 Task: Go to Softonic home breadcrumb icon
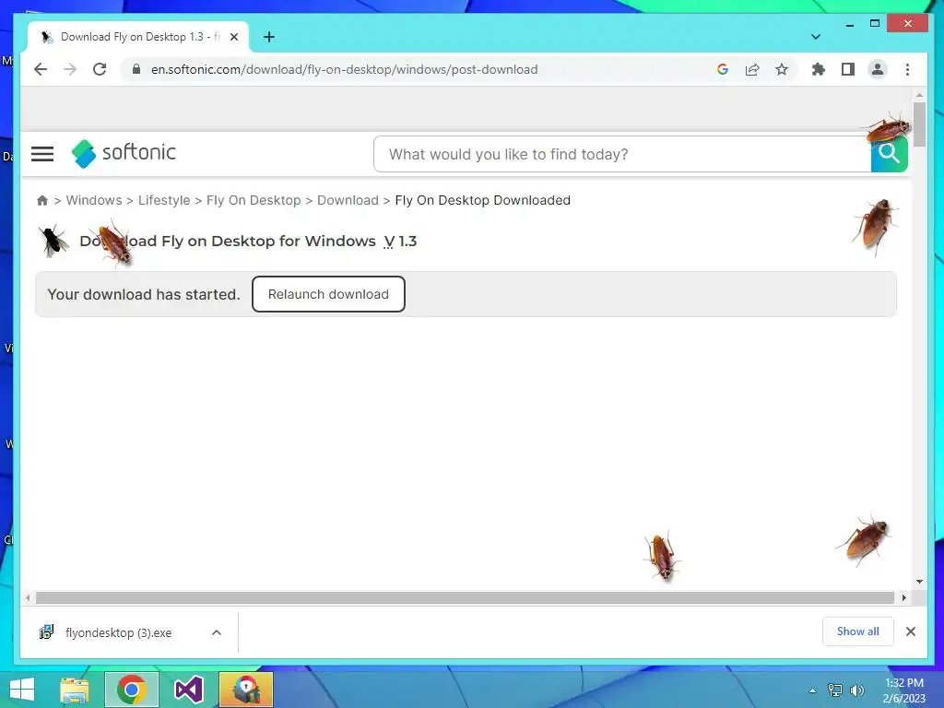pyautogui.click(x=42, y=200)
